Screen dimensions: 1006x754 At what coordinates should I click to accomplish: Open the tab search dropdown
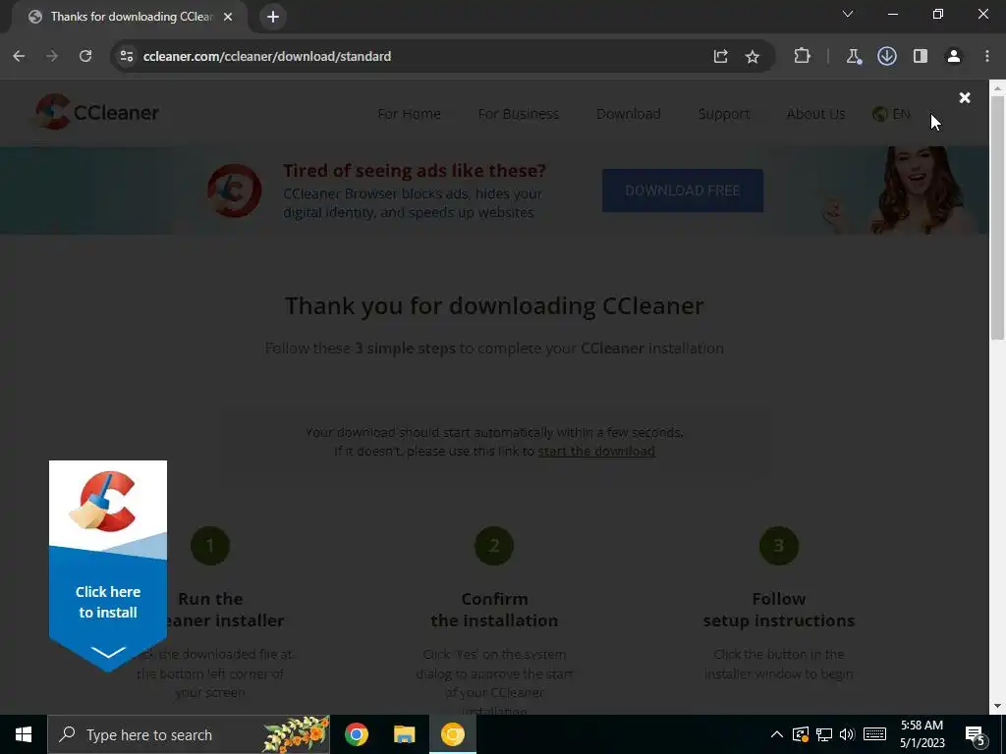(848, 14)
